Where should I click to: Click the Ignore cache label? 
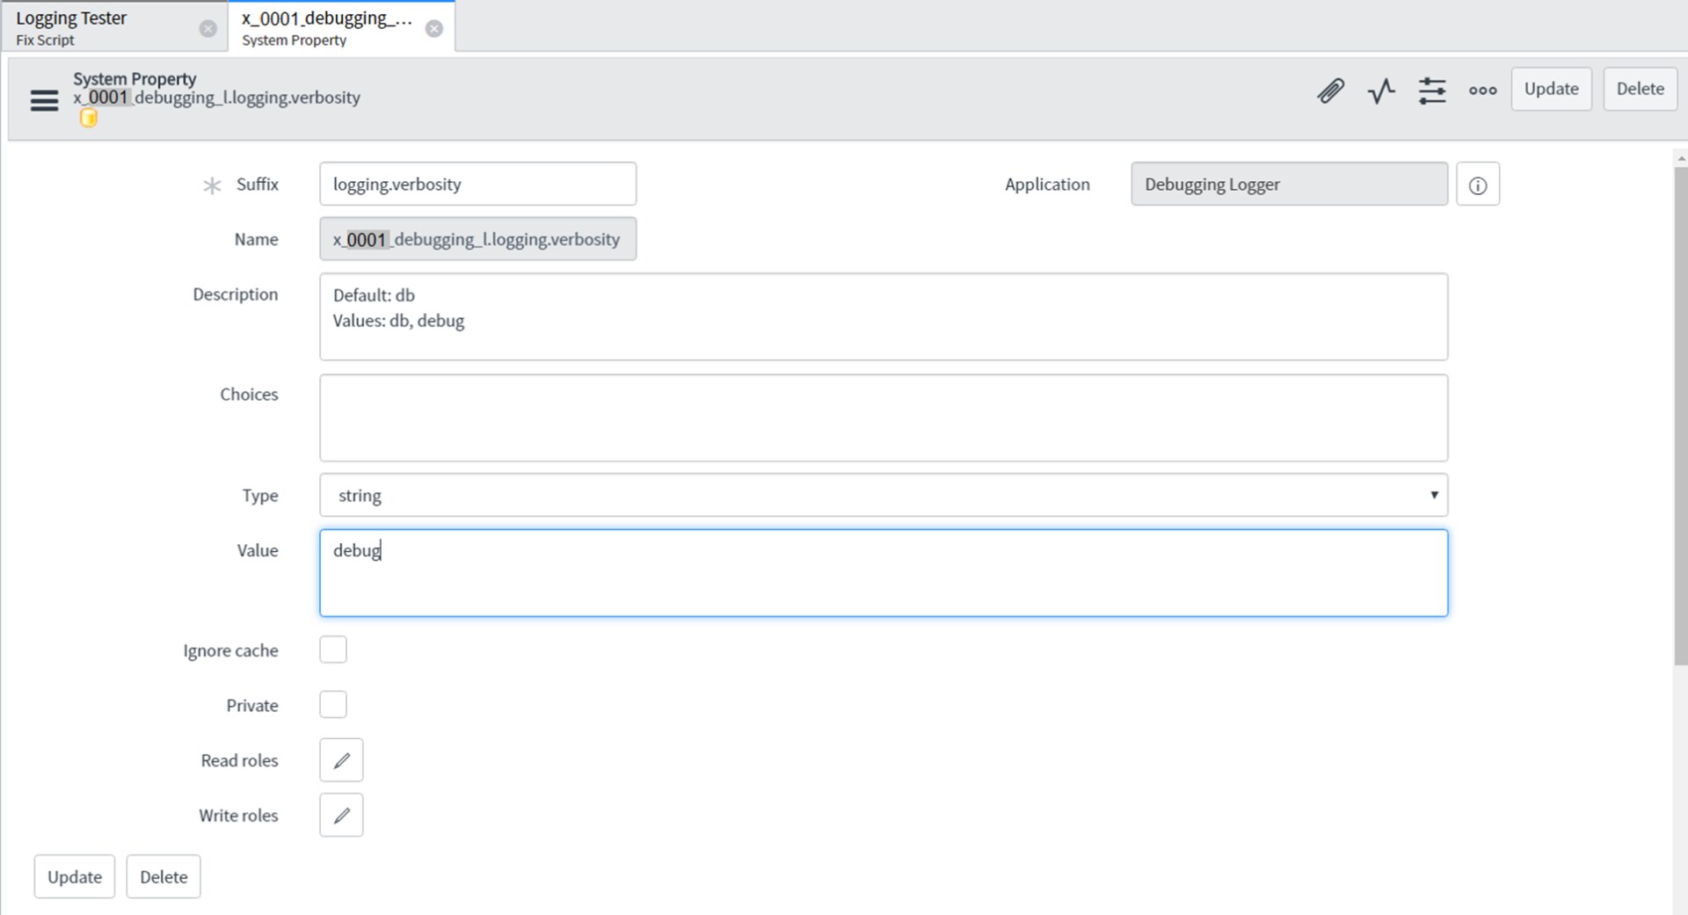click(230, 650)
